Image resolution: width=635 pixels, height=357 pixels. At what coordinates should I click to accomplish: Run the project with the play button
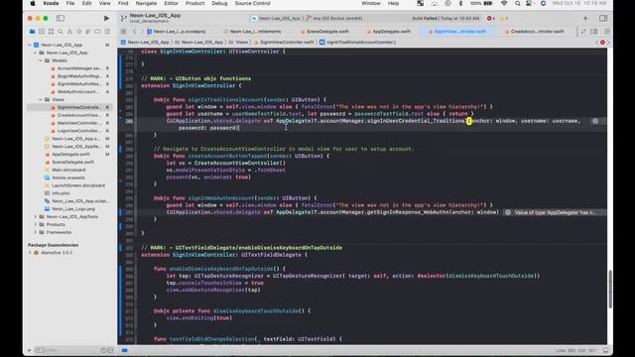coord(106,18)
